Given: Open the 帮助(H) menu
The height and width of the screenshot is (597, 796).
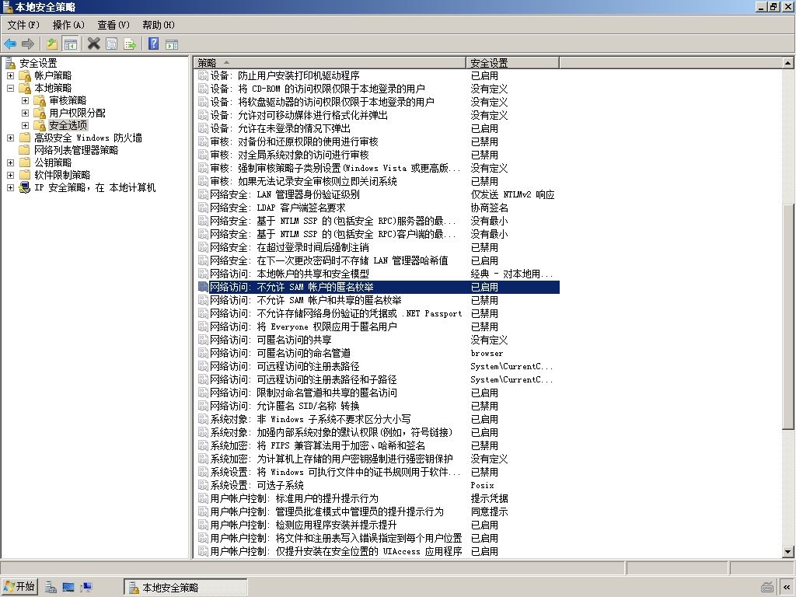Looking at the screenshot, I should (159, 25).
